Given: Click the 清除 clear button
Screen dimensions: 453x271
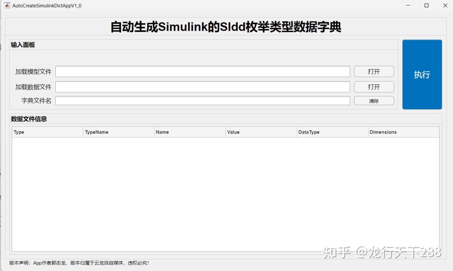Looking at the screenshot, I should 374,101.
